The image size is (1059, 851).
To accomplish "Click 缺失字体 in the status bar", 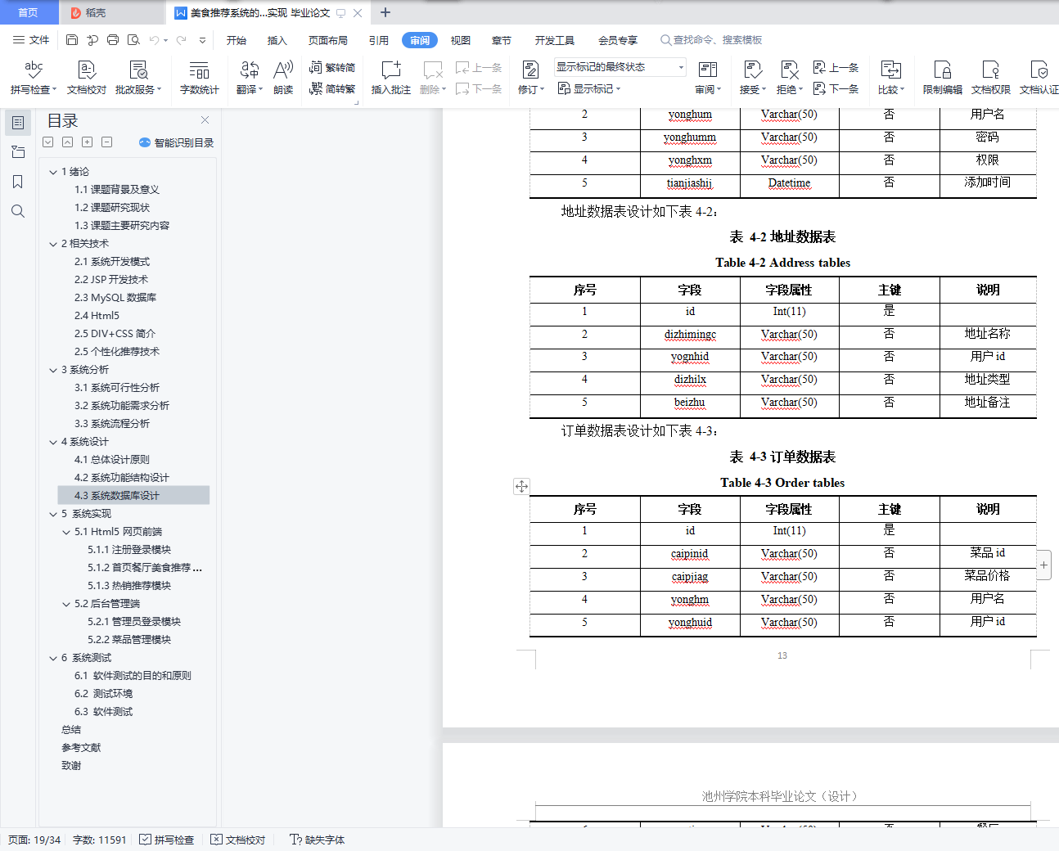I will tap(318, 840).
